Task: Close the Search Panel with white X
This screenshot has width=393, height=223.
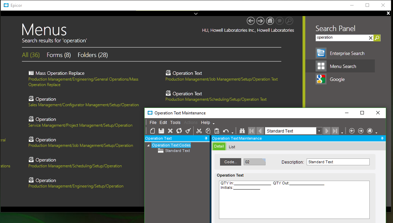Action: coord(388,13)
